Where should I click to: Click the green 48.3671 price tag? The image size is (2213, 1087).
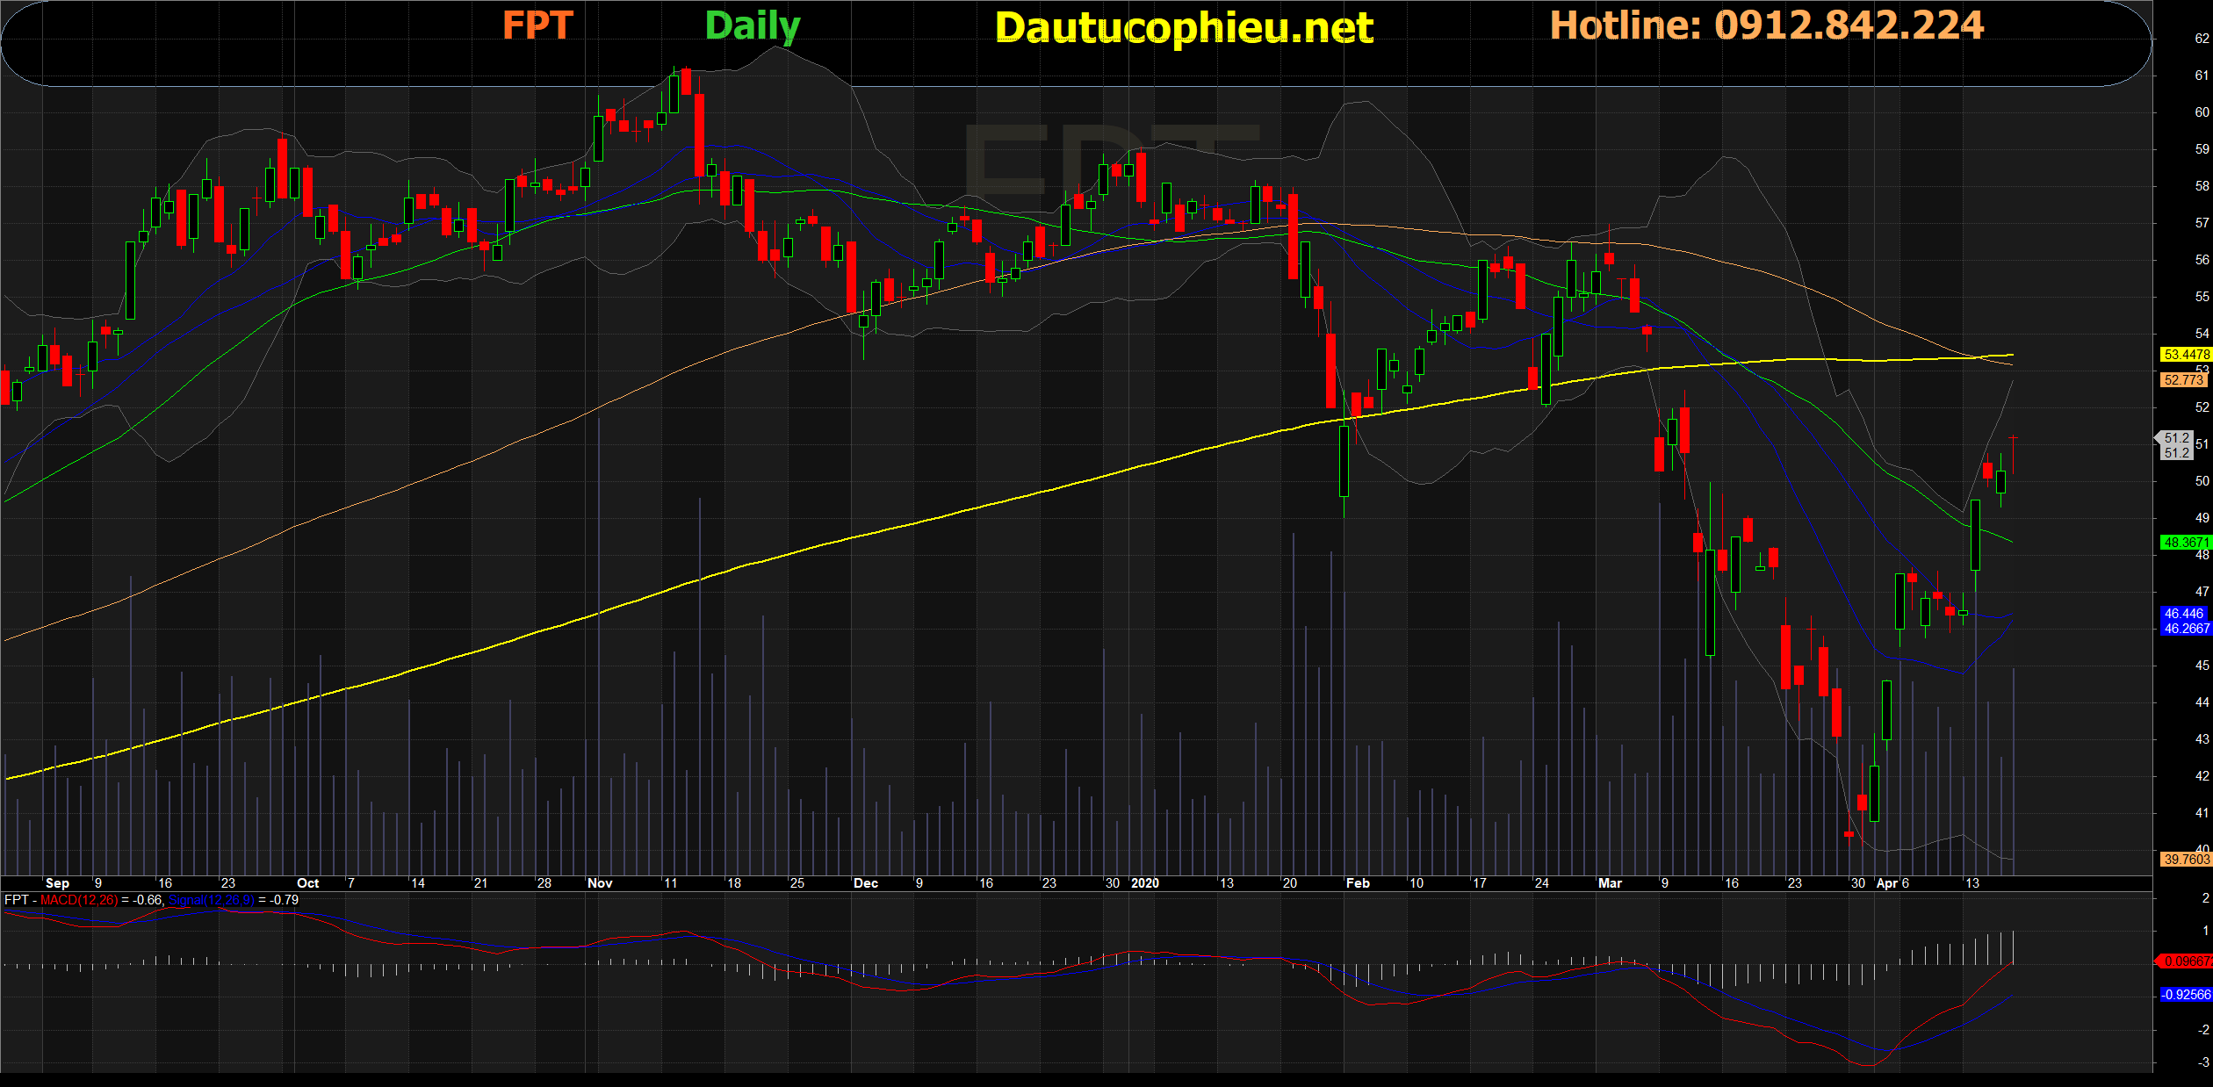[x=2185, y=543]
